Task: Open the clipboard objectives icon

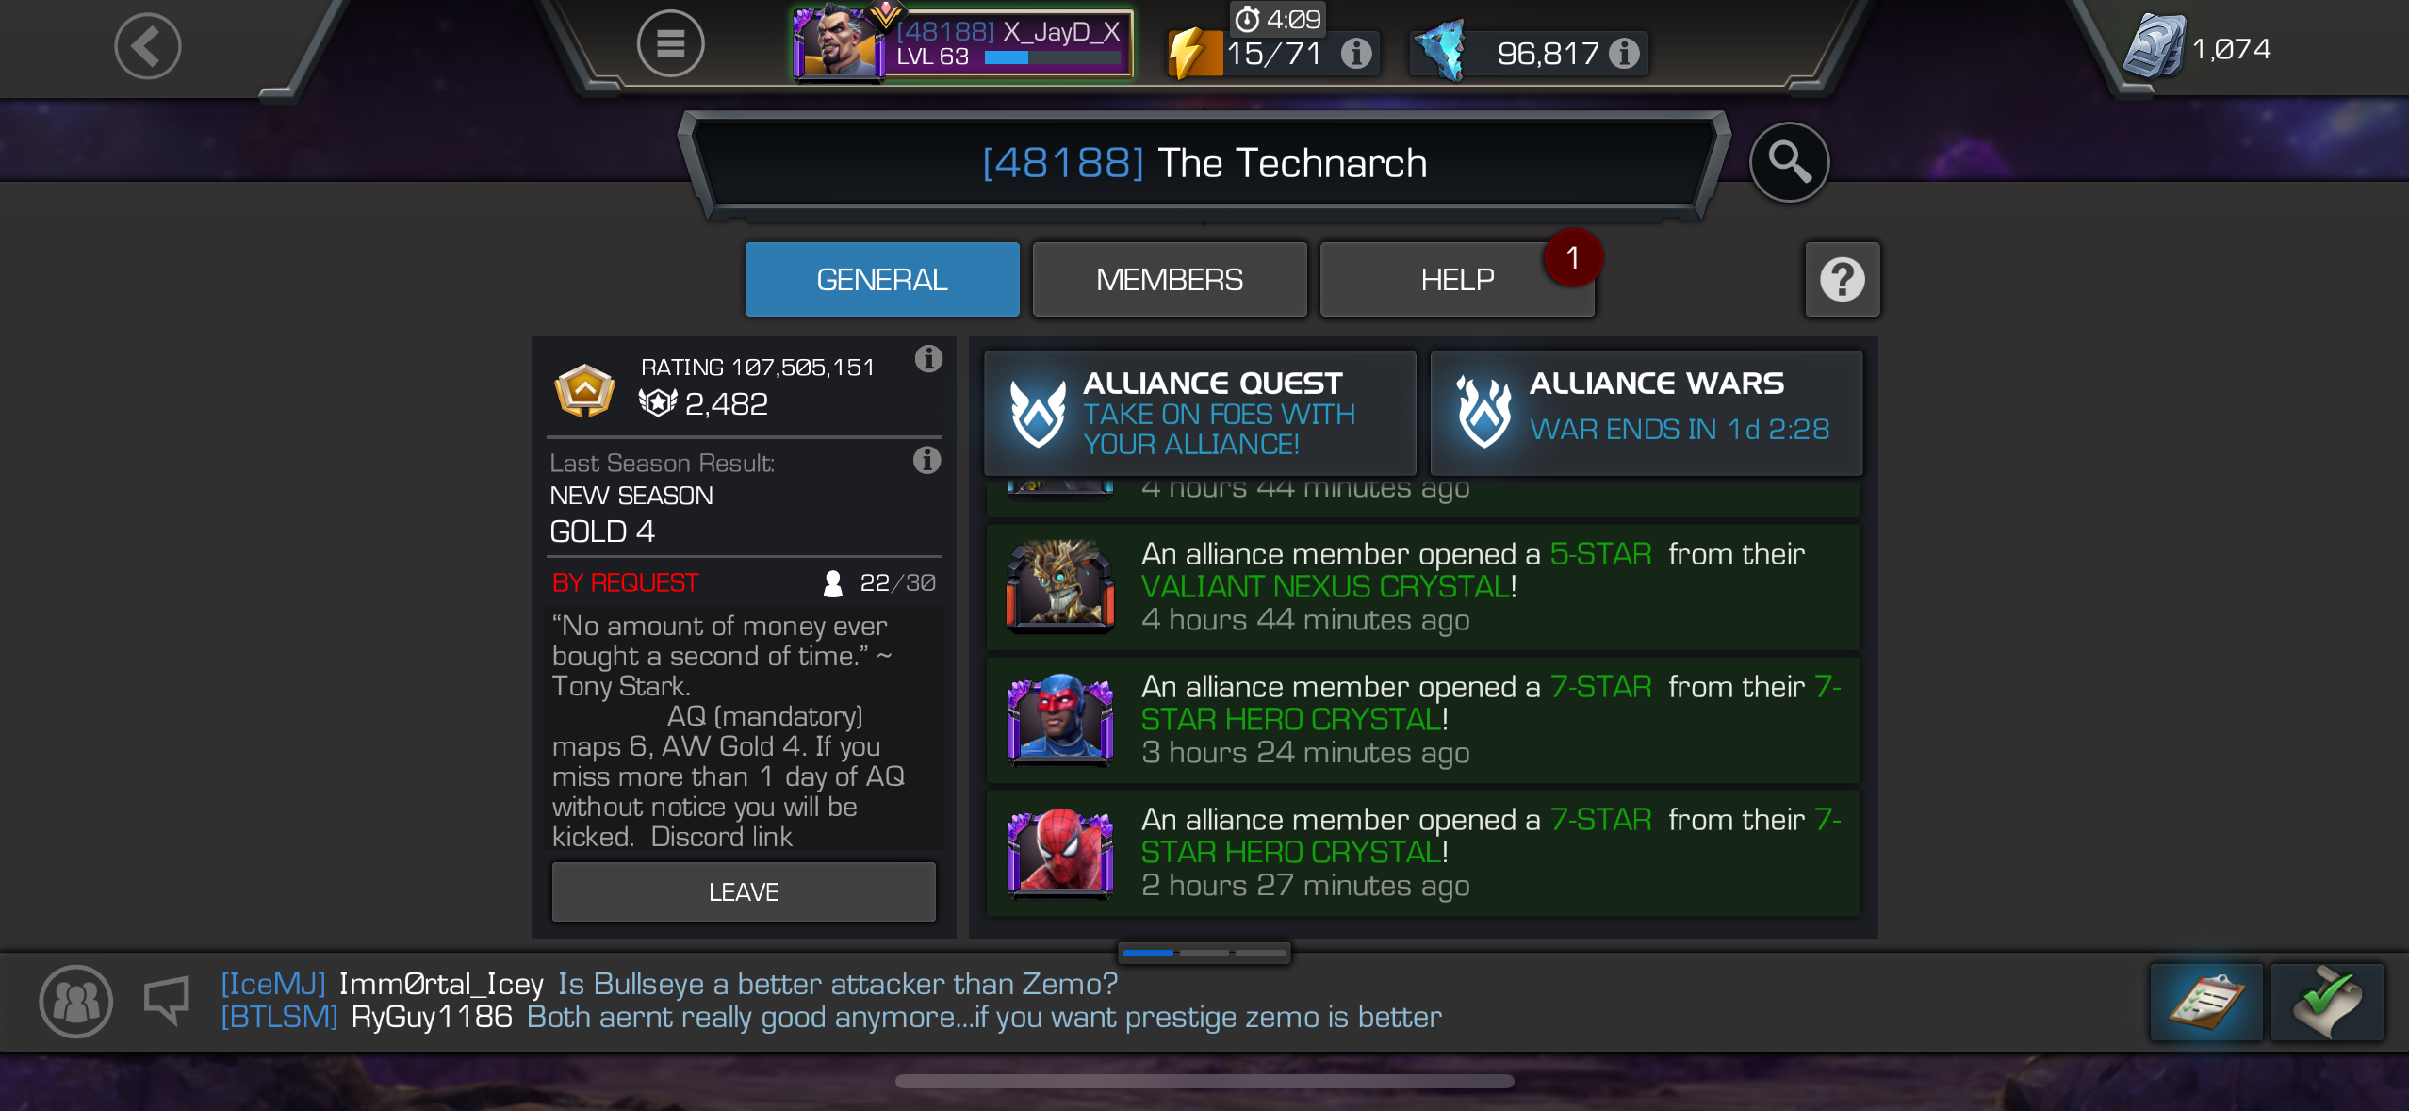Action: pyautogui.click(x=2205, y=1002)
